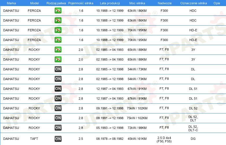
Task: Select the 72kW / 98KM power cell
Action: (x=137, y=128)
